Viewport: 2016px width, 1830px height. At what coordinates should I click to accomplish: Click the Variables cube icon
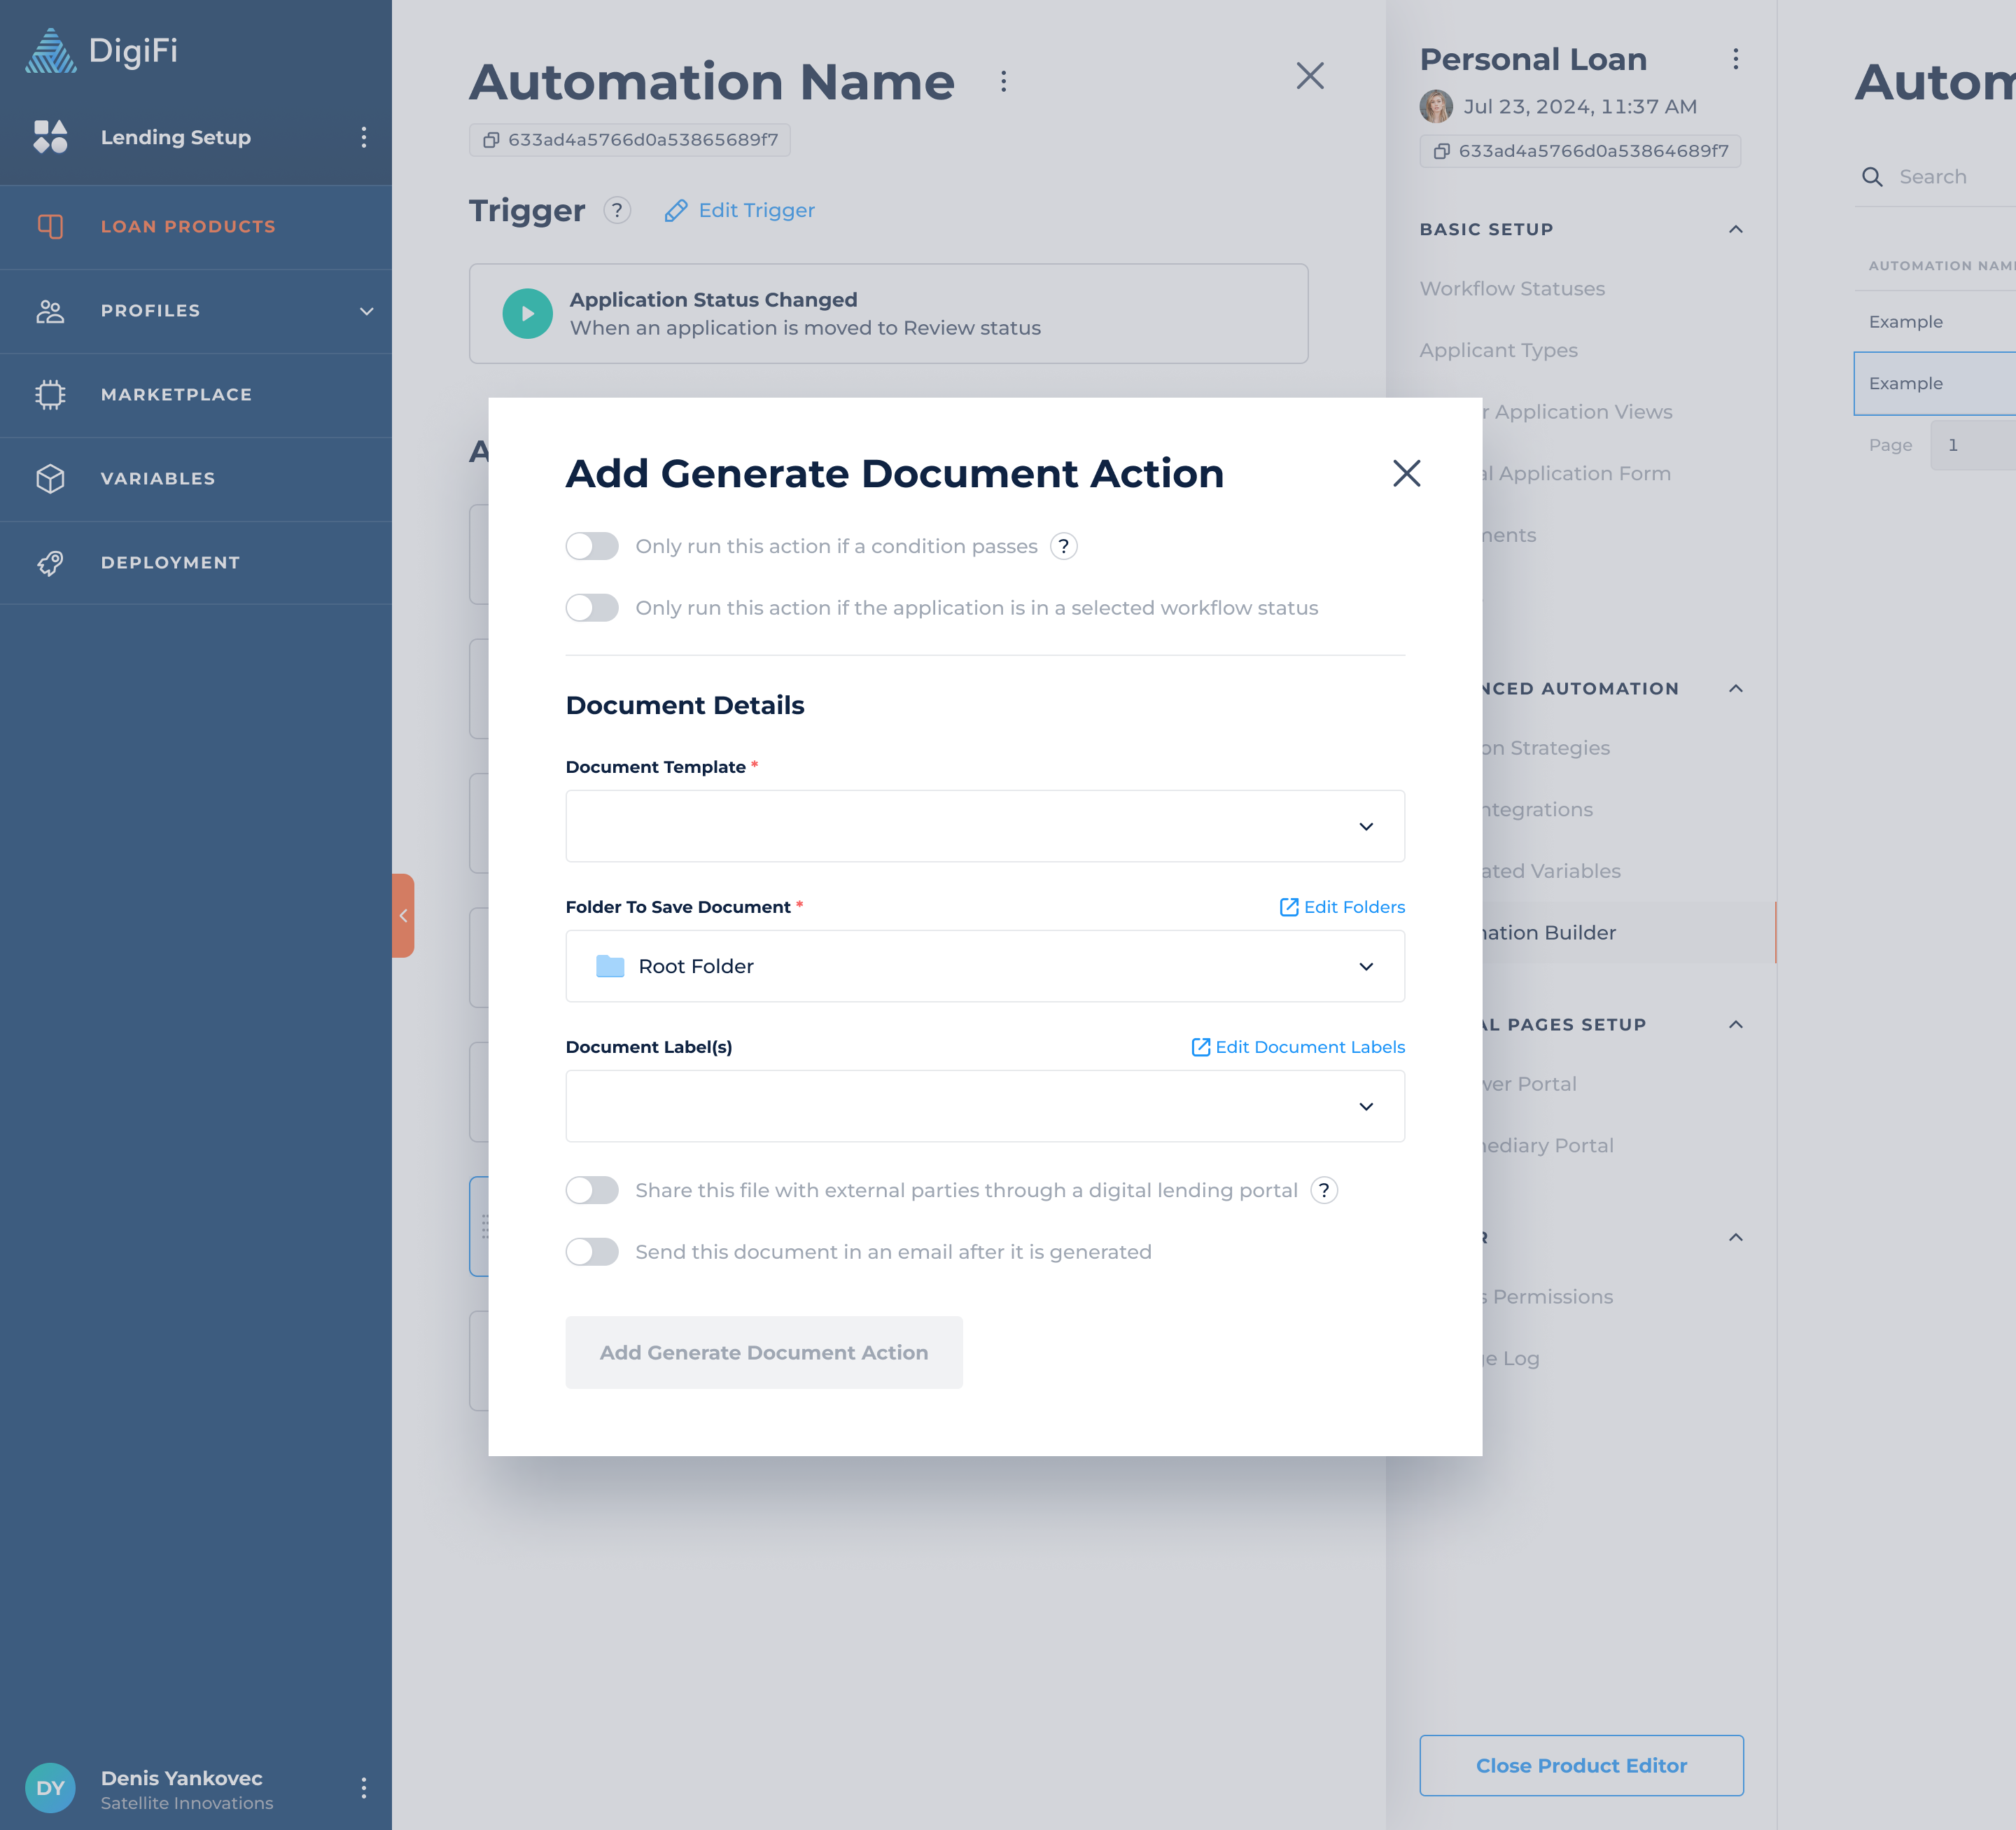click(x=50, y=478)
